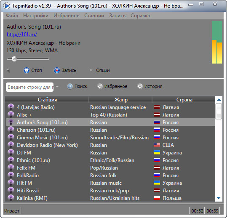The height and width of the screenshot is (218, 227).
Task: Click the 00:39 timer in status bar
Action: click(x=212, y=211)
